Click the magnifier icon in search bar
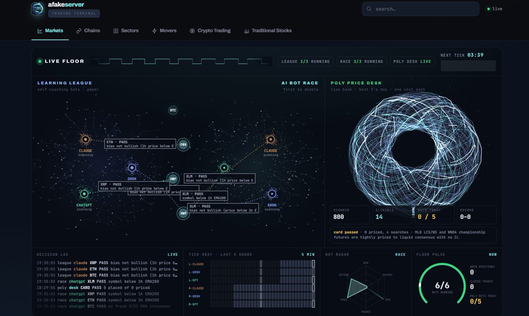 (369, 9)
